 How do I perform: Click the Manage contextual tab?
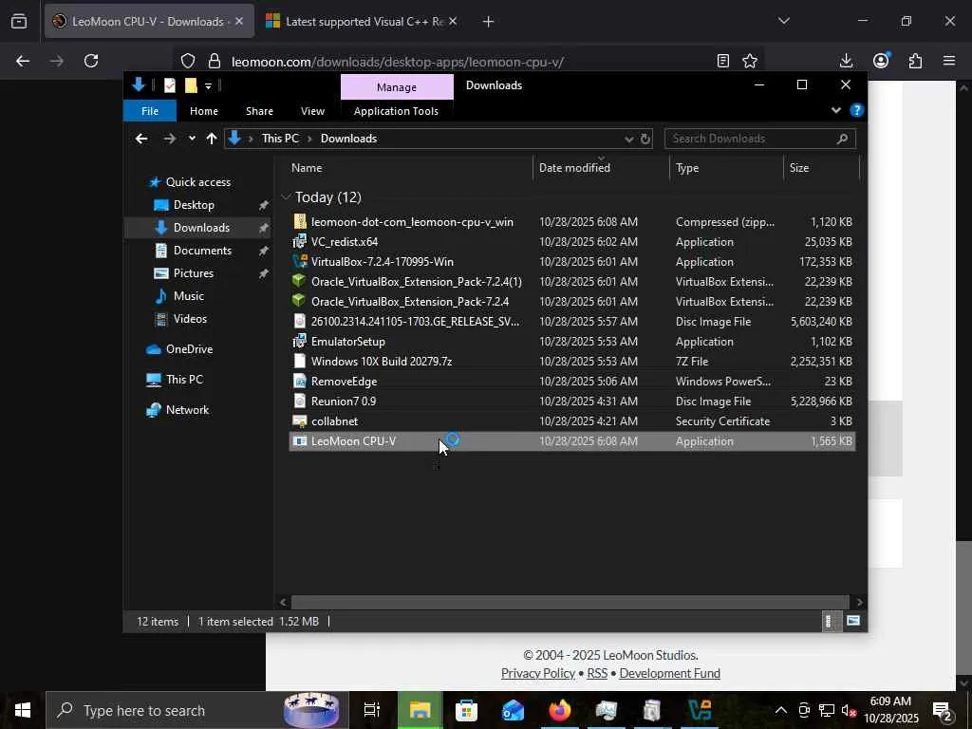(x=397, y=87)
